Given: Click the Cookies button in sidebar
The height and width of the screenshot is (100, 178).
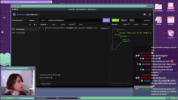Looking at the screenshot, I should (x=31, y=20).
